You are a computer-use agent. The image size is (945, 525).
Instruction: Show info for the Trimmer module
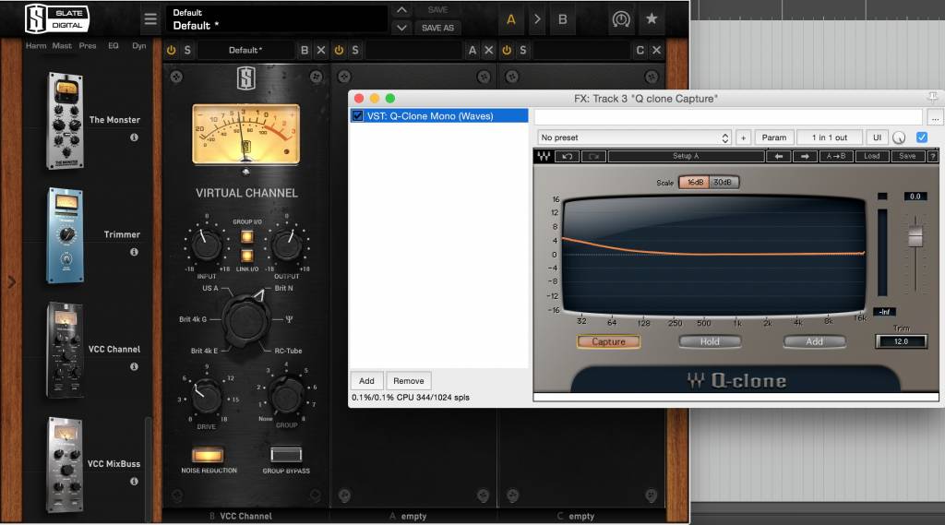(x=134, y=252)
